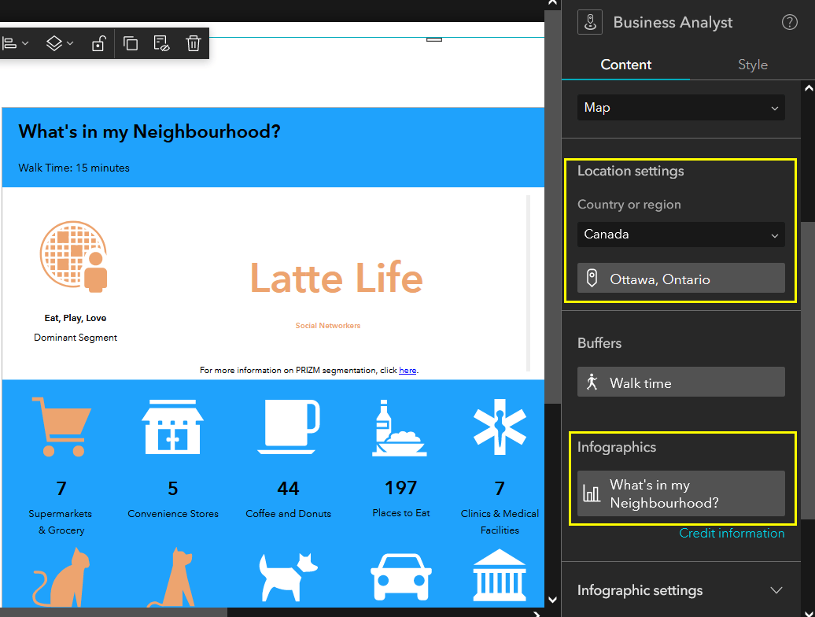Click the Business Analyst widget icon
Image resolution: width=815 pixels, height=617 pixels.
[590, 22]
